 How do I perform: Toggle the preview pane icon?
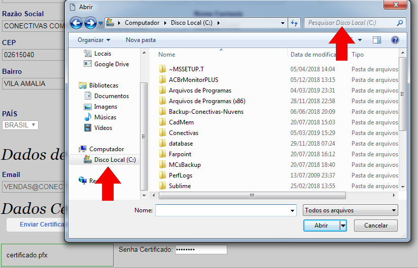376,40
